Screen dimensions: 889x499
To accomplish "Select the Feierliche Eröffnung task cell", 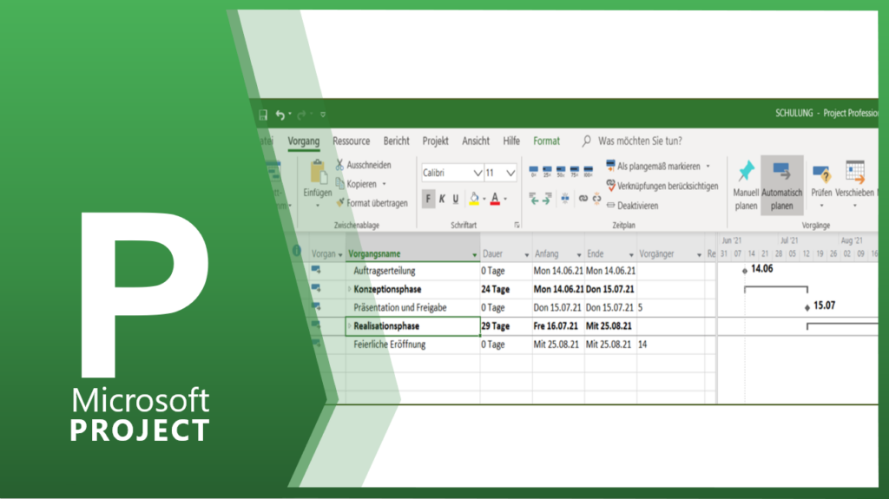I will coord(412,345).
